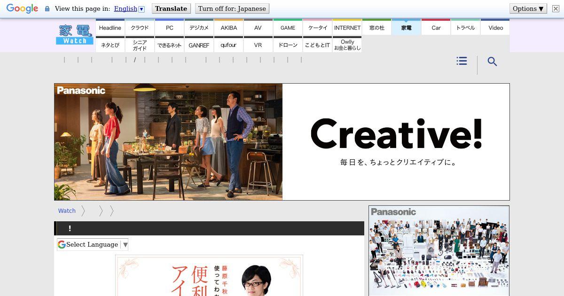This screenshot has width=564, height=296.
Task: Open the qufour link
Action: click(x=228, y=45)
